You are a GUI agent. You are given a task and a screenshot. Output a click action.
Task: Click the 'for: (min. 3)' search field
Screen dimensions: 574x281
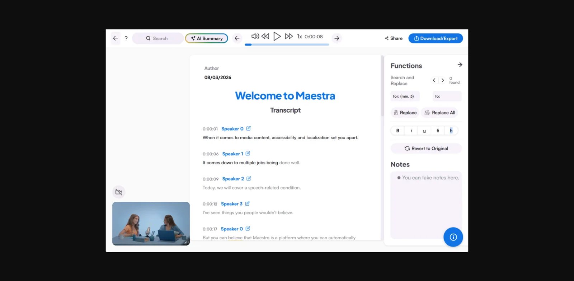(405, 96)
